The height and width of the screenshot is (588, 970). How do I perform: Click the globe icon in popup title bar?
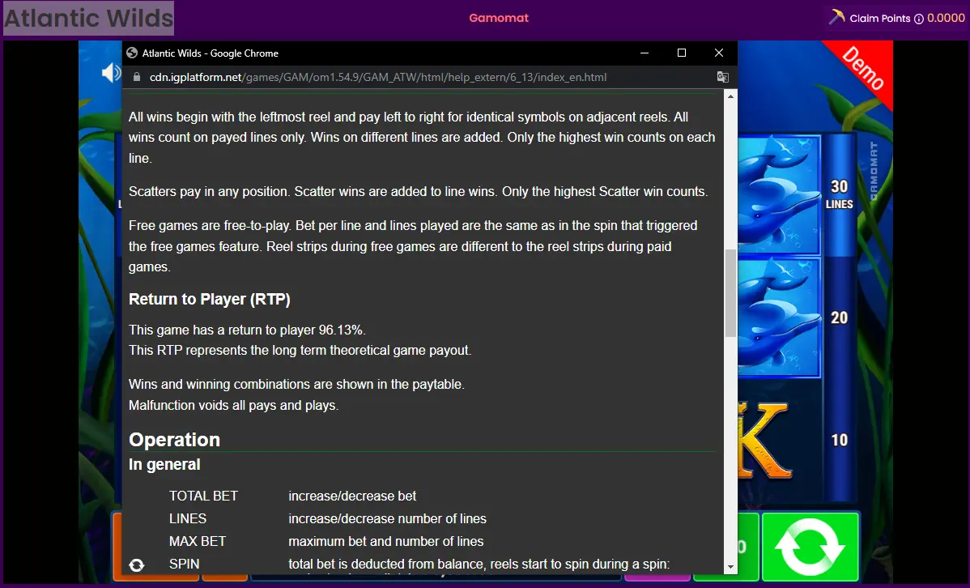[x=132, y=53]
